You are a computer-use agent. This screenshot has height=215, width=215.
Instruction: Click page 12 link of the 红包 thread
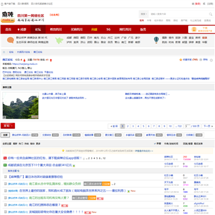104,158
